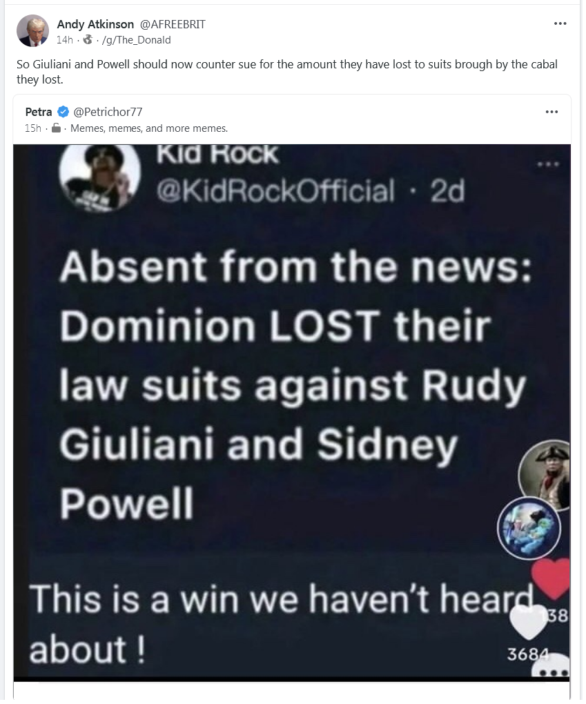
Task: Open Andy Atkinson's profile avatar
Action: [32, 30]
